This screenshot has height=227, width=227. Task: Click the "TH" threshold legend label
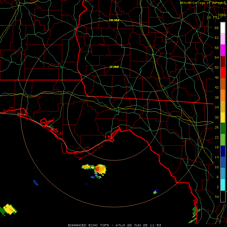click(x=217, y=197)
